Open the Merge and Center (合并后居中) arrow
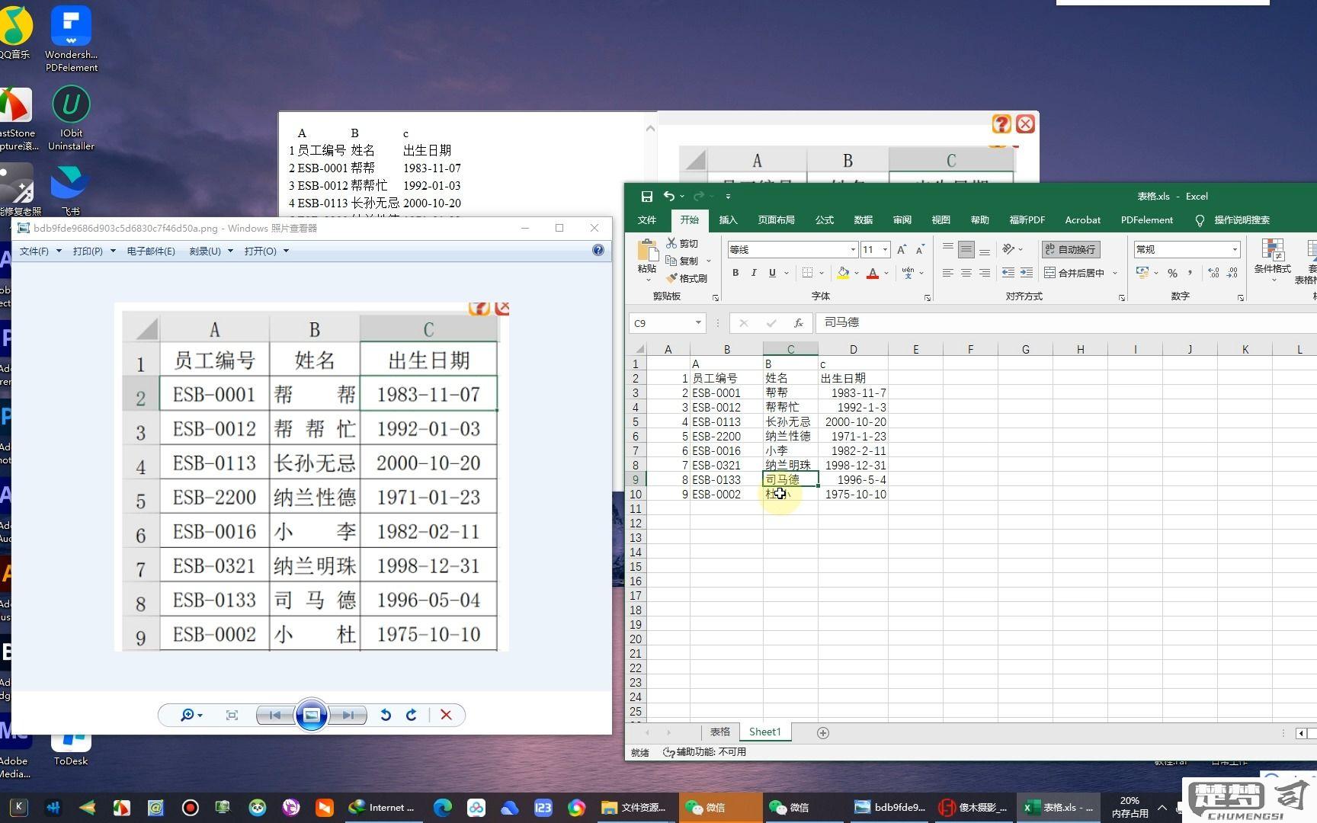This screenshot has width=1317, height=823. pos(1115,273)
